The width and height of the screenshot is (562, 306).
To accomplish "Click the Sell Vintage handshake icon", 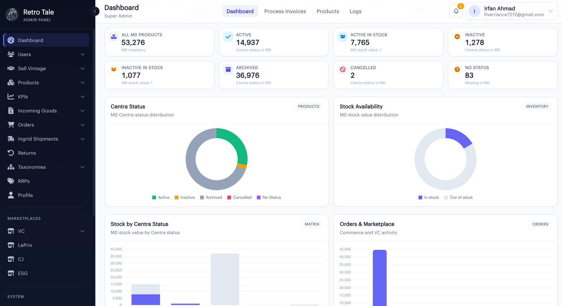I will 11,68.
